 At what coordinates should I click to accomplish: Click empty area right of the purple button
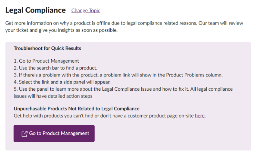(171, 134)
